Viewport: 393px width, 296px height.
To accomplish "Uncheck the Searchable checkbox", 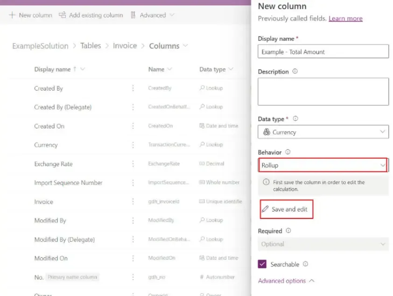I will (262, 264).
